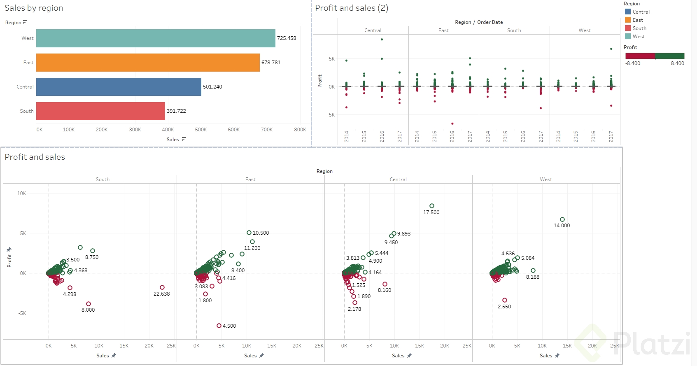Select the East orange swatch in the Region legend
Image resolution: width=697 pixels, height=366 pixels.
(628, 20)
